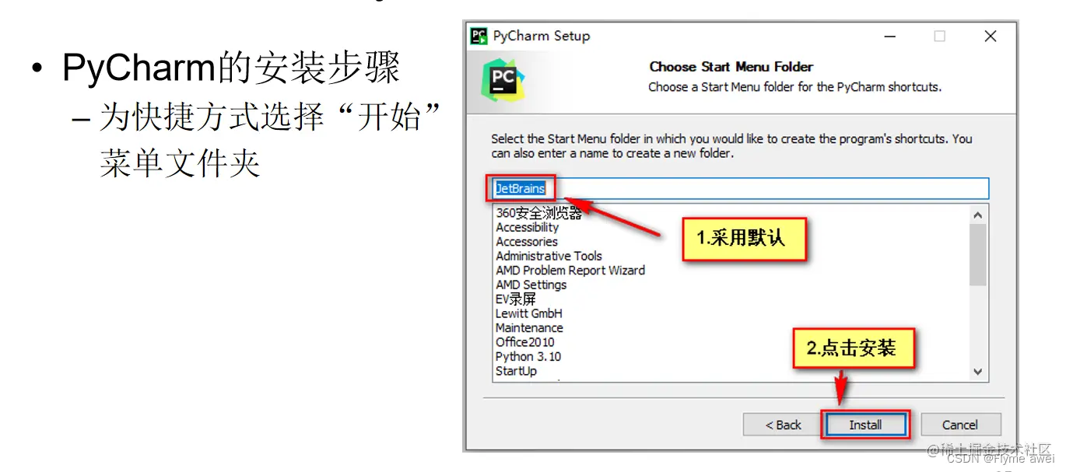Image resolution: width=1066 pixels, height=472 pixels.
Task: Click the JetBrains folder name field
Action: [740, 188]
